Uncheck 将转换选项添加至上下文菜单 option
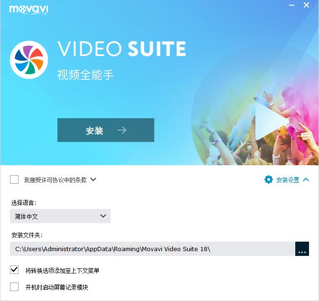Image resolution: width=319 pixels, height=301 pixels. click(14, 270)
